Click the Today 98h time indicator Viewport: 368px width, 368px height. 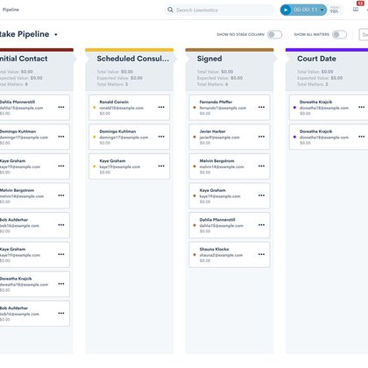click(x=335, y=10)
